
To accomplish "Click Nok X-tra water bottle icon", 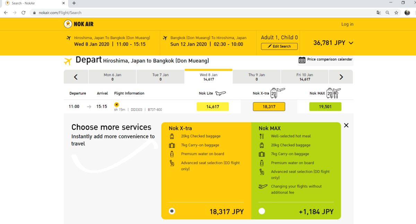I will [x=172, y=154].
